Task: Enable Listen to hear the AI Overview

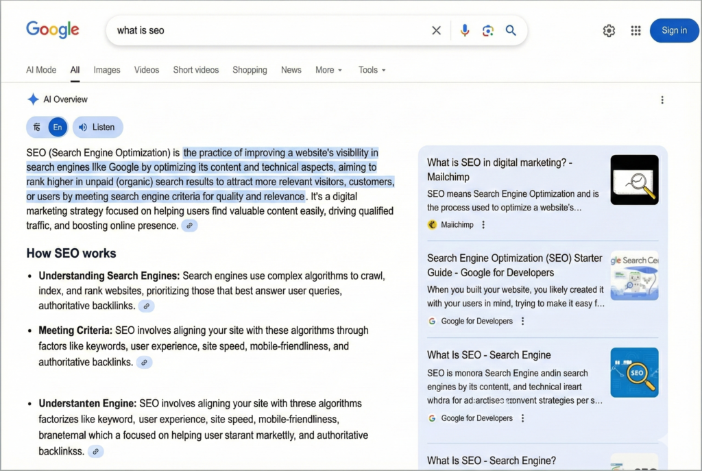Action: point(97,127)
